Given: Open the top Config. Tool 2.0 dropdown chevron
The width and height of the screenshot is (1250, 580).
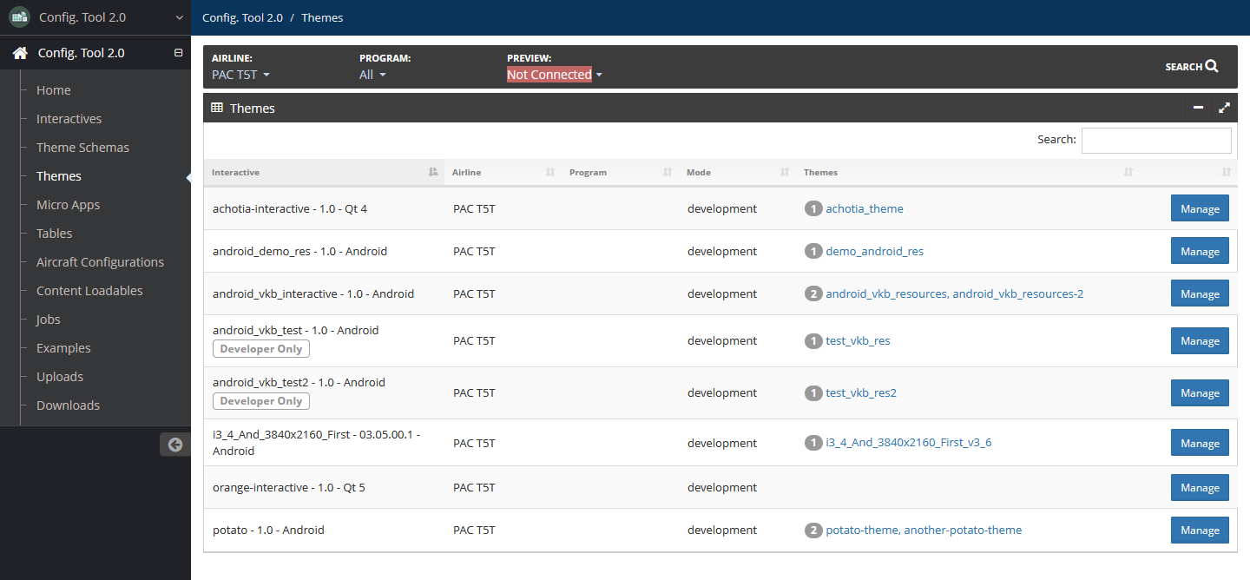Looking at the screenshot, I should (179, 17).
